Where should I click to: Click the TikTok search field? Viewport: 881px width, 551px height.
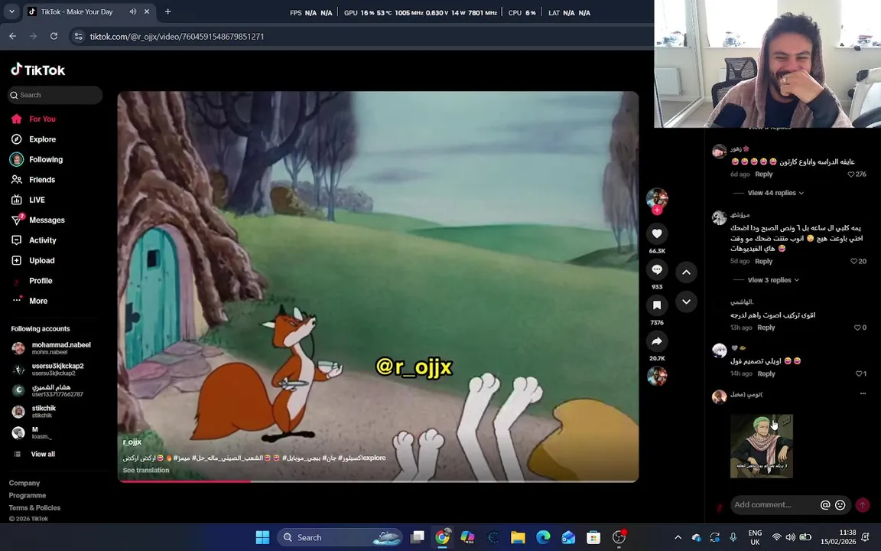coord(55,95)
